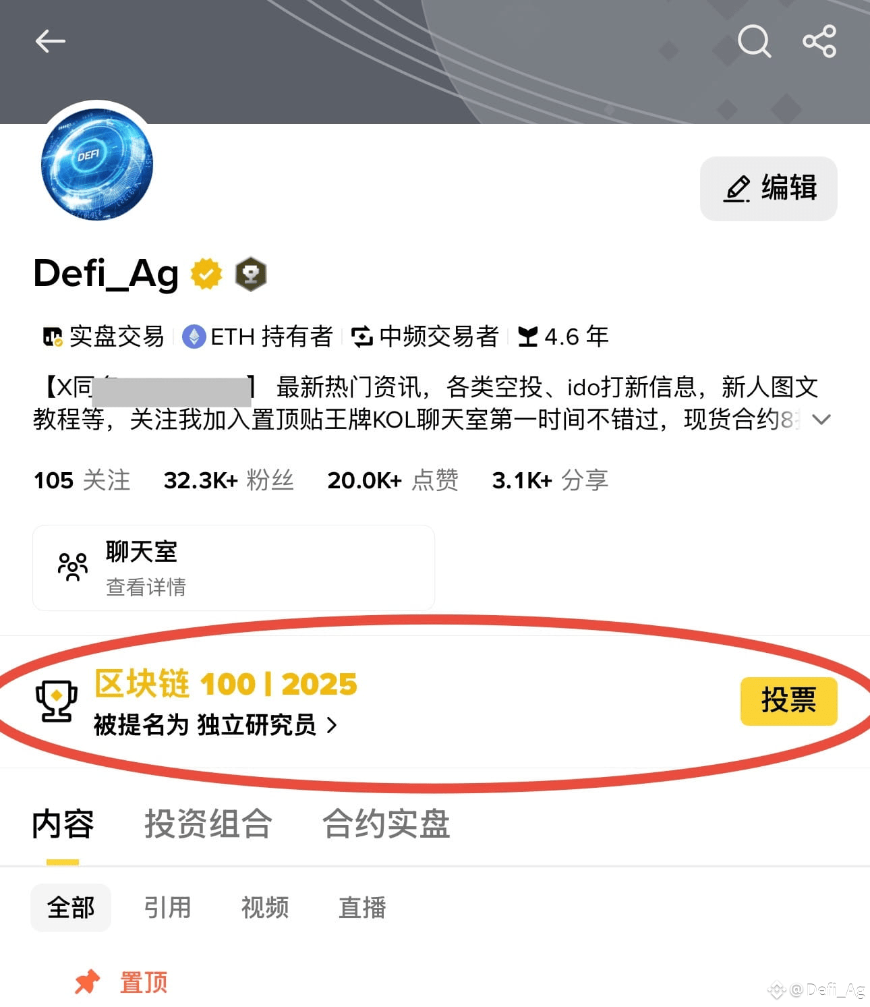Viewport: 870px width, 1007px height.
Task: Open the DEFI profile avatar
Action: click(x=97, y=164)
